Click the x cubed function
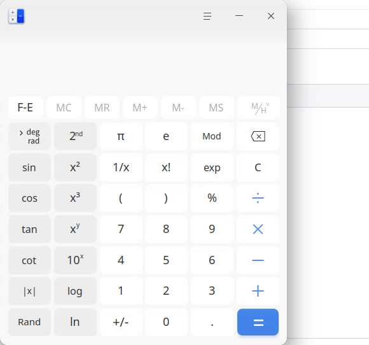Screen dimensions: 369x345 click(x=75, y=198)
